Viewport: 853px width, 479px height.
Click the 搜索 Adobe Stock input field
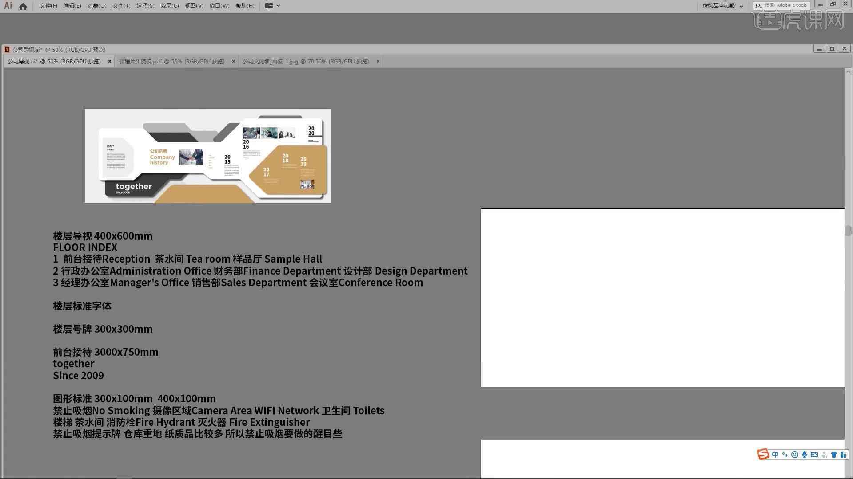[785, 5]
